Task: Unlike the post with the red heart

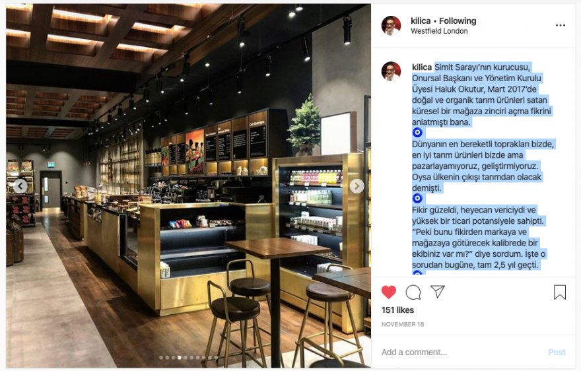Action: coord(389,292)
